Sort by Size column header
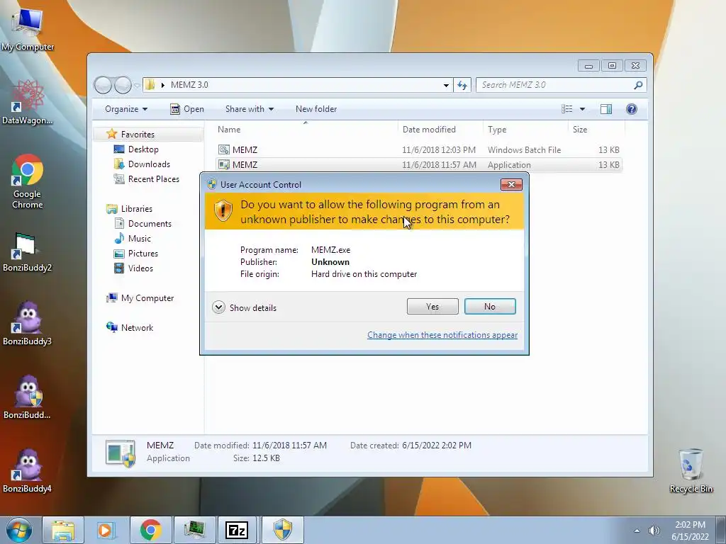The height and width of the screenshot is (544, 726). pyautogui.click(x=596, y=130)
